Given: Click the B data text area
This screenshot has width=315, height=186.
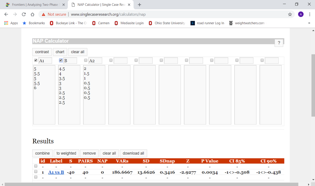Looking at the screenshot, I should coord(69,95).
